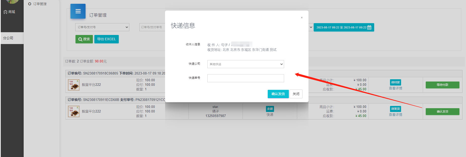Click 飘窗平台222 in the second order
Screen dimensions: 466x157
click(x=91, y=111)
